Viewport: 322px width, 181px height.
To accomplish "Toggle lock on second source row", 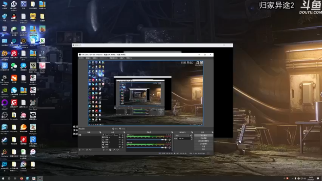I will [123, 137].
